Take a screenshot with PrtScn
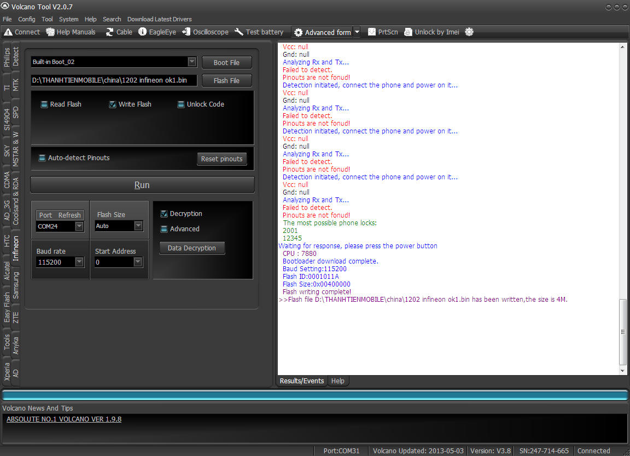Screen dimensions: 630x456 coord(383,32)
